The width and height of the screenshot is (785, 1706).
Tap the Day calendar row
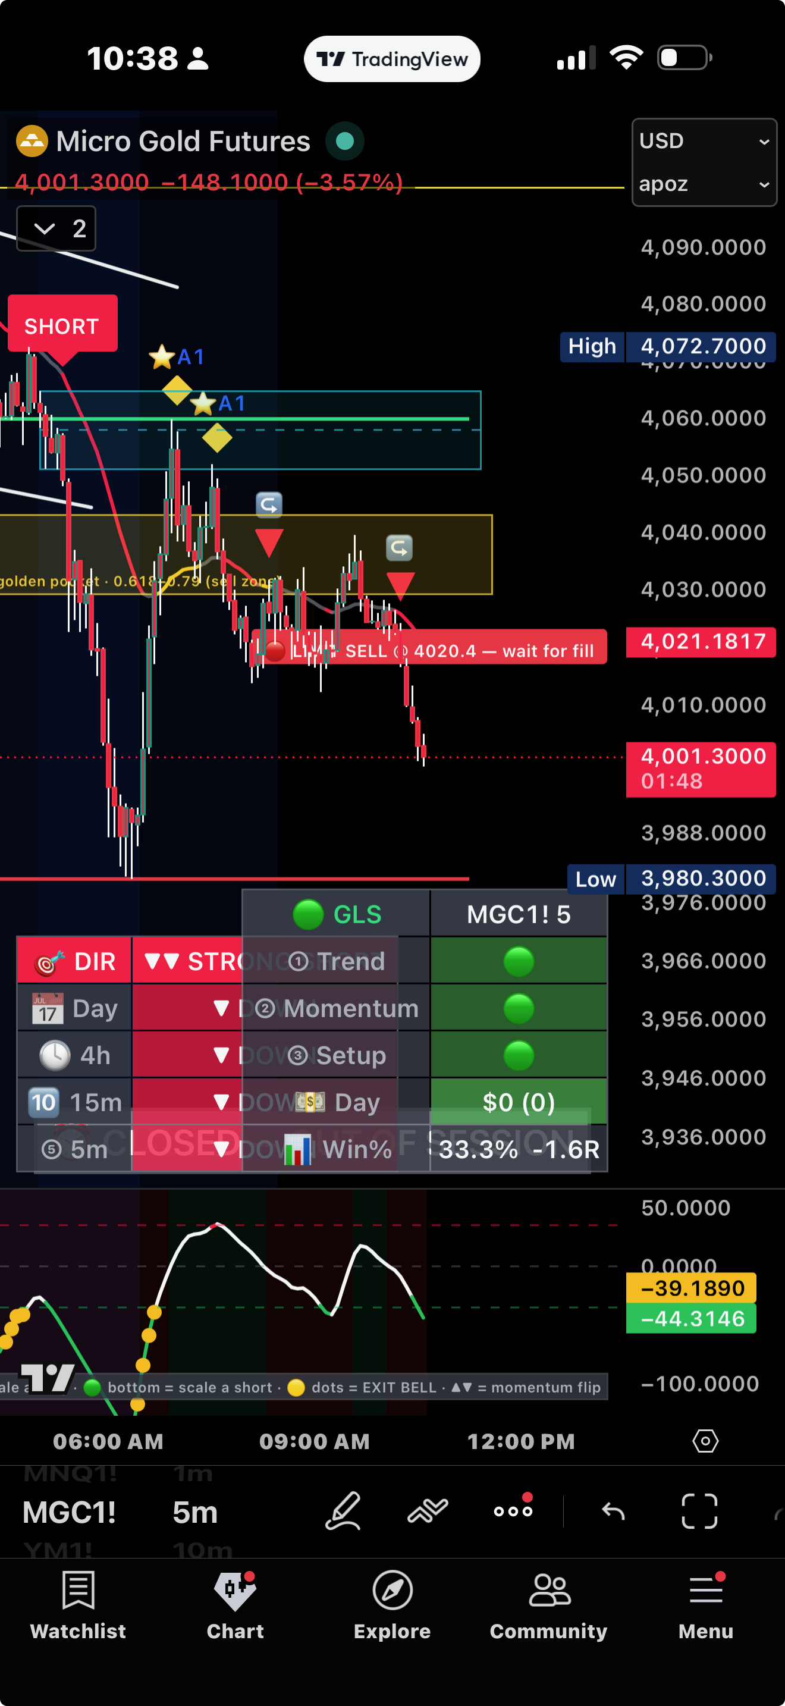pyautogui.click(x=75, y=1008)
